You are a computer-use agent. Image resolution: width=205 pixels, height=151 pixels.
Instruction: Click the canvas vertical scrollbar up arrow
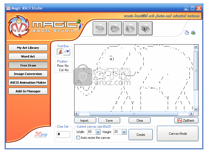click(196, 47)
